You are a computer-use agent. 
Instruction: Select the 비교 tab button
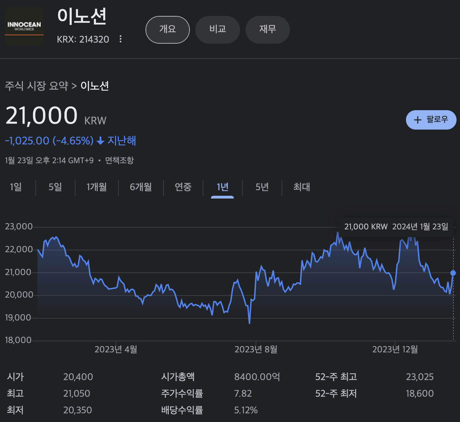tap(218, 29)
